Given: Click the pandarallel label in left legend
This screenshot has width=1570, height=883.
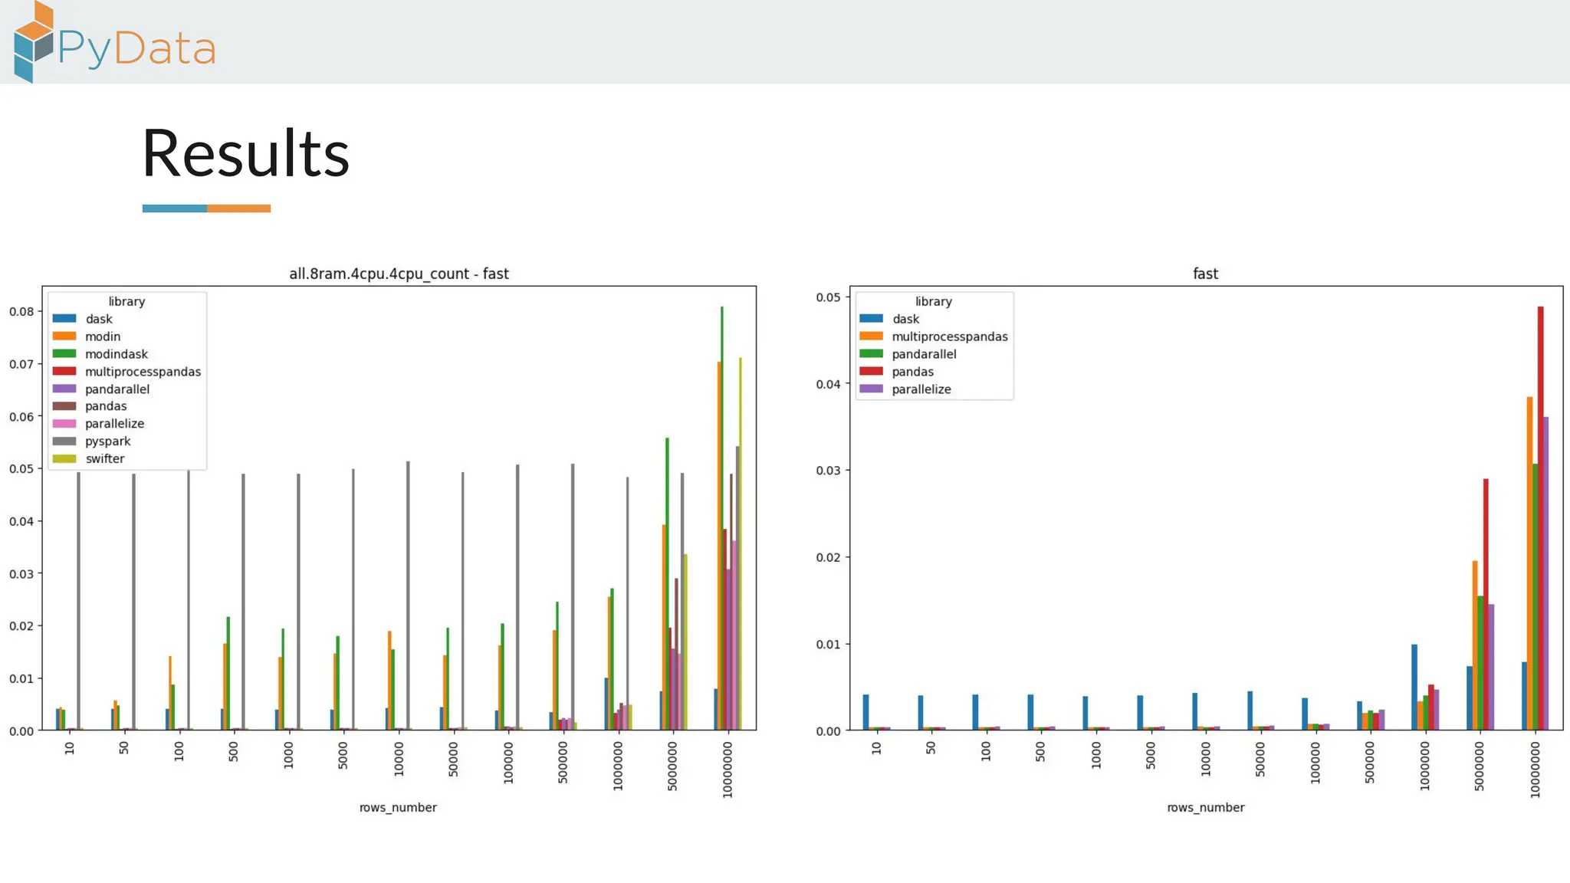Looking at the screenshot, I should pos(117,389).
